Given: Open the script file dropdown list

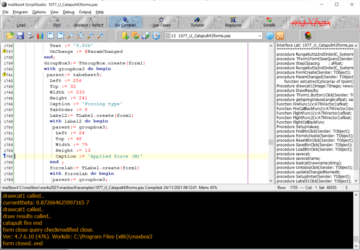Looking at the screenshot, I should point(259,36).
